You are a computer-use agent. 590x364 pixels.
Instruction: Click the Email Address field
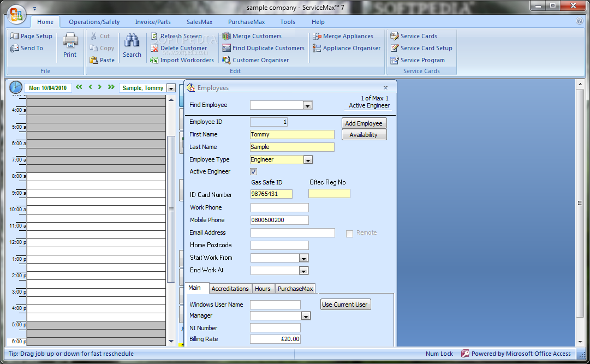tap(293, 233)
